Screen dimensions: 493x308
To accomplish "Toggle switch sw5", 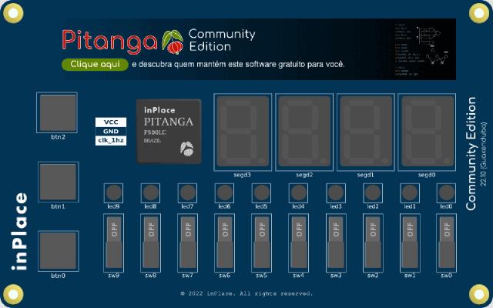I will [x=262, y=243].
